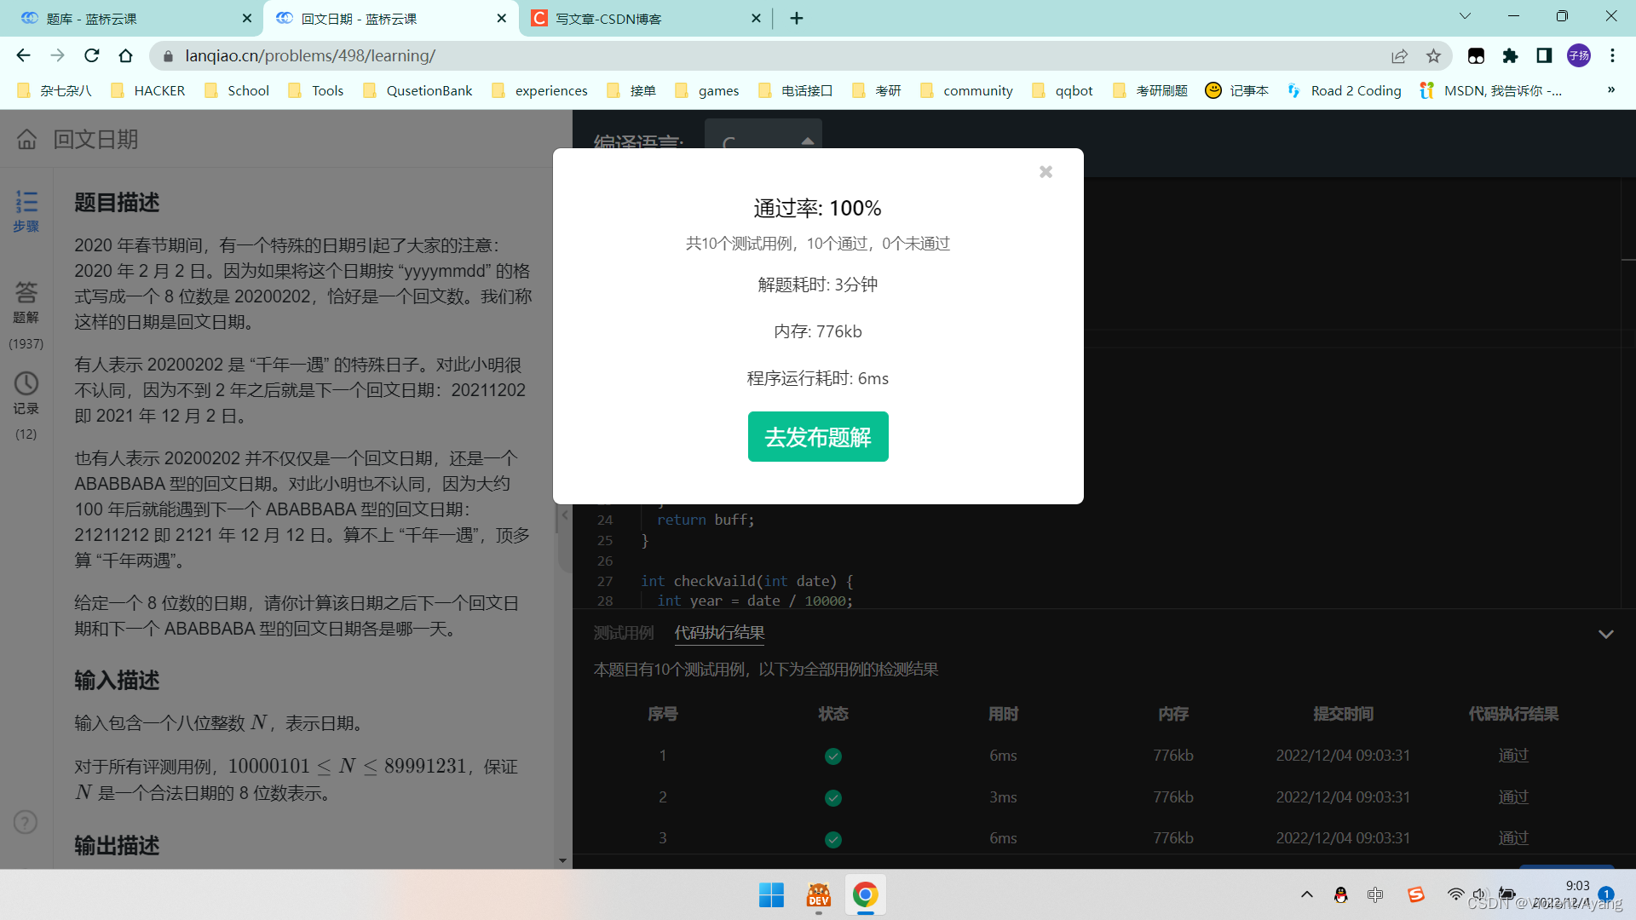Open the Windows Start menu
Image resolution: width=1636 pixels, height=920 pixels.
(x=771, y=895)
